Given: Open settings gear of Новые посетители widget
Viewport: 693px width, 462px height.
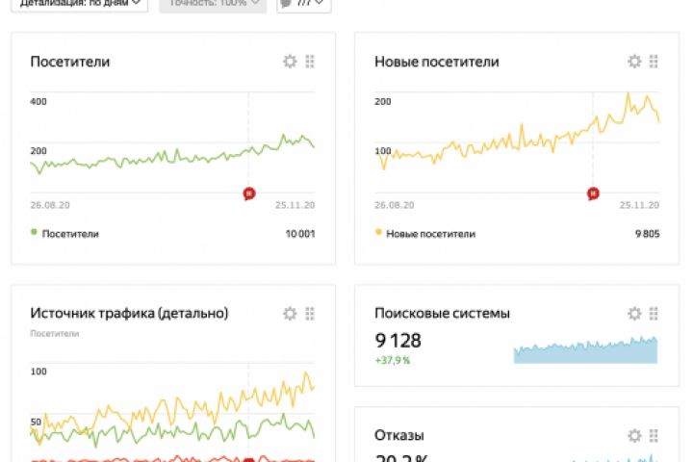Looking at the screenshot, I should 634,61.
